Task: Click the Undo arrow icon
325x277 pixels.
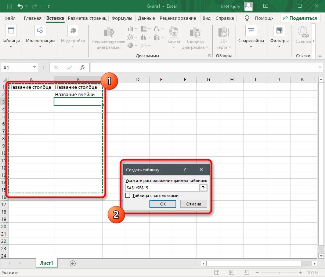Action: (20, 6)
